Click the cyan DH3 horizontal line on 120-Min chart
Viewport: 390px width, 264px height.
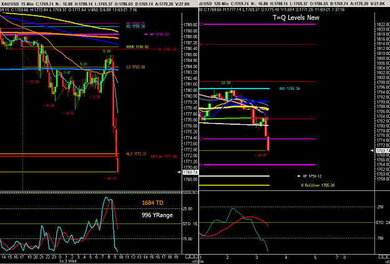234,89
